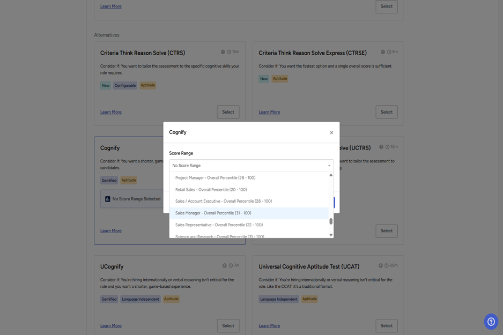Screen dimensions: 503x335
Task: Click the dropdown list scrollbar thumb
Action: [x=331, y=221]
